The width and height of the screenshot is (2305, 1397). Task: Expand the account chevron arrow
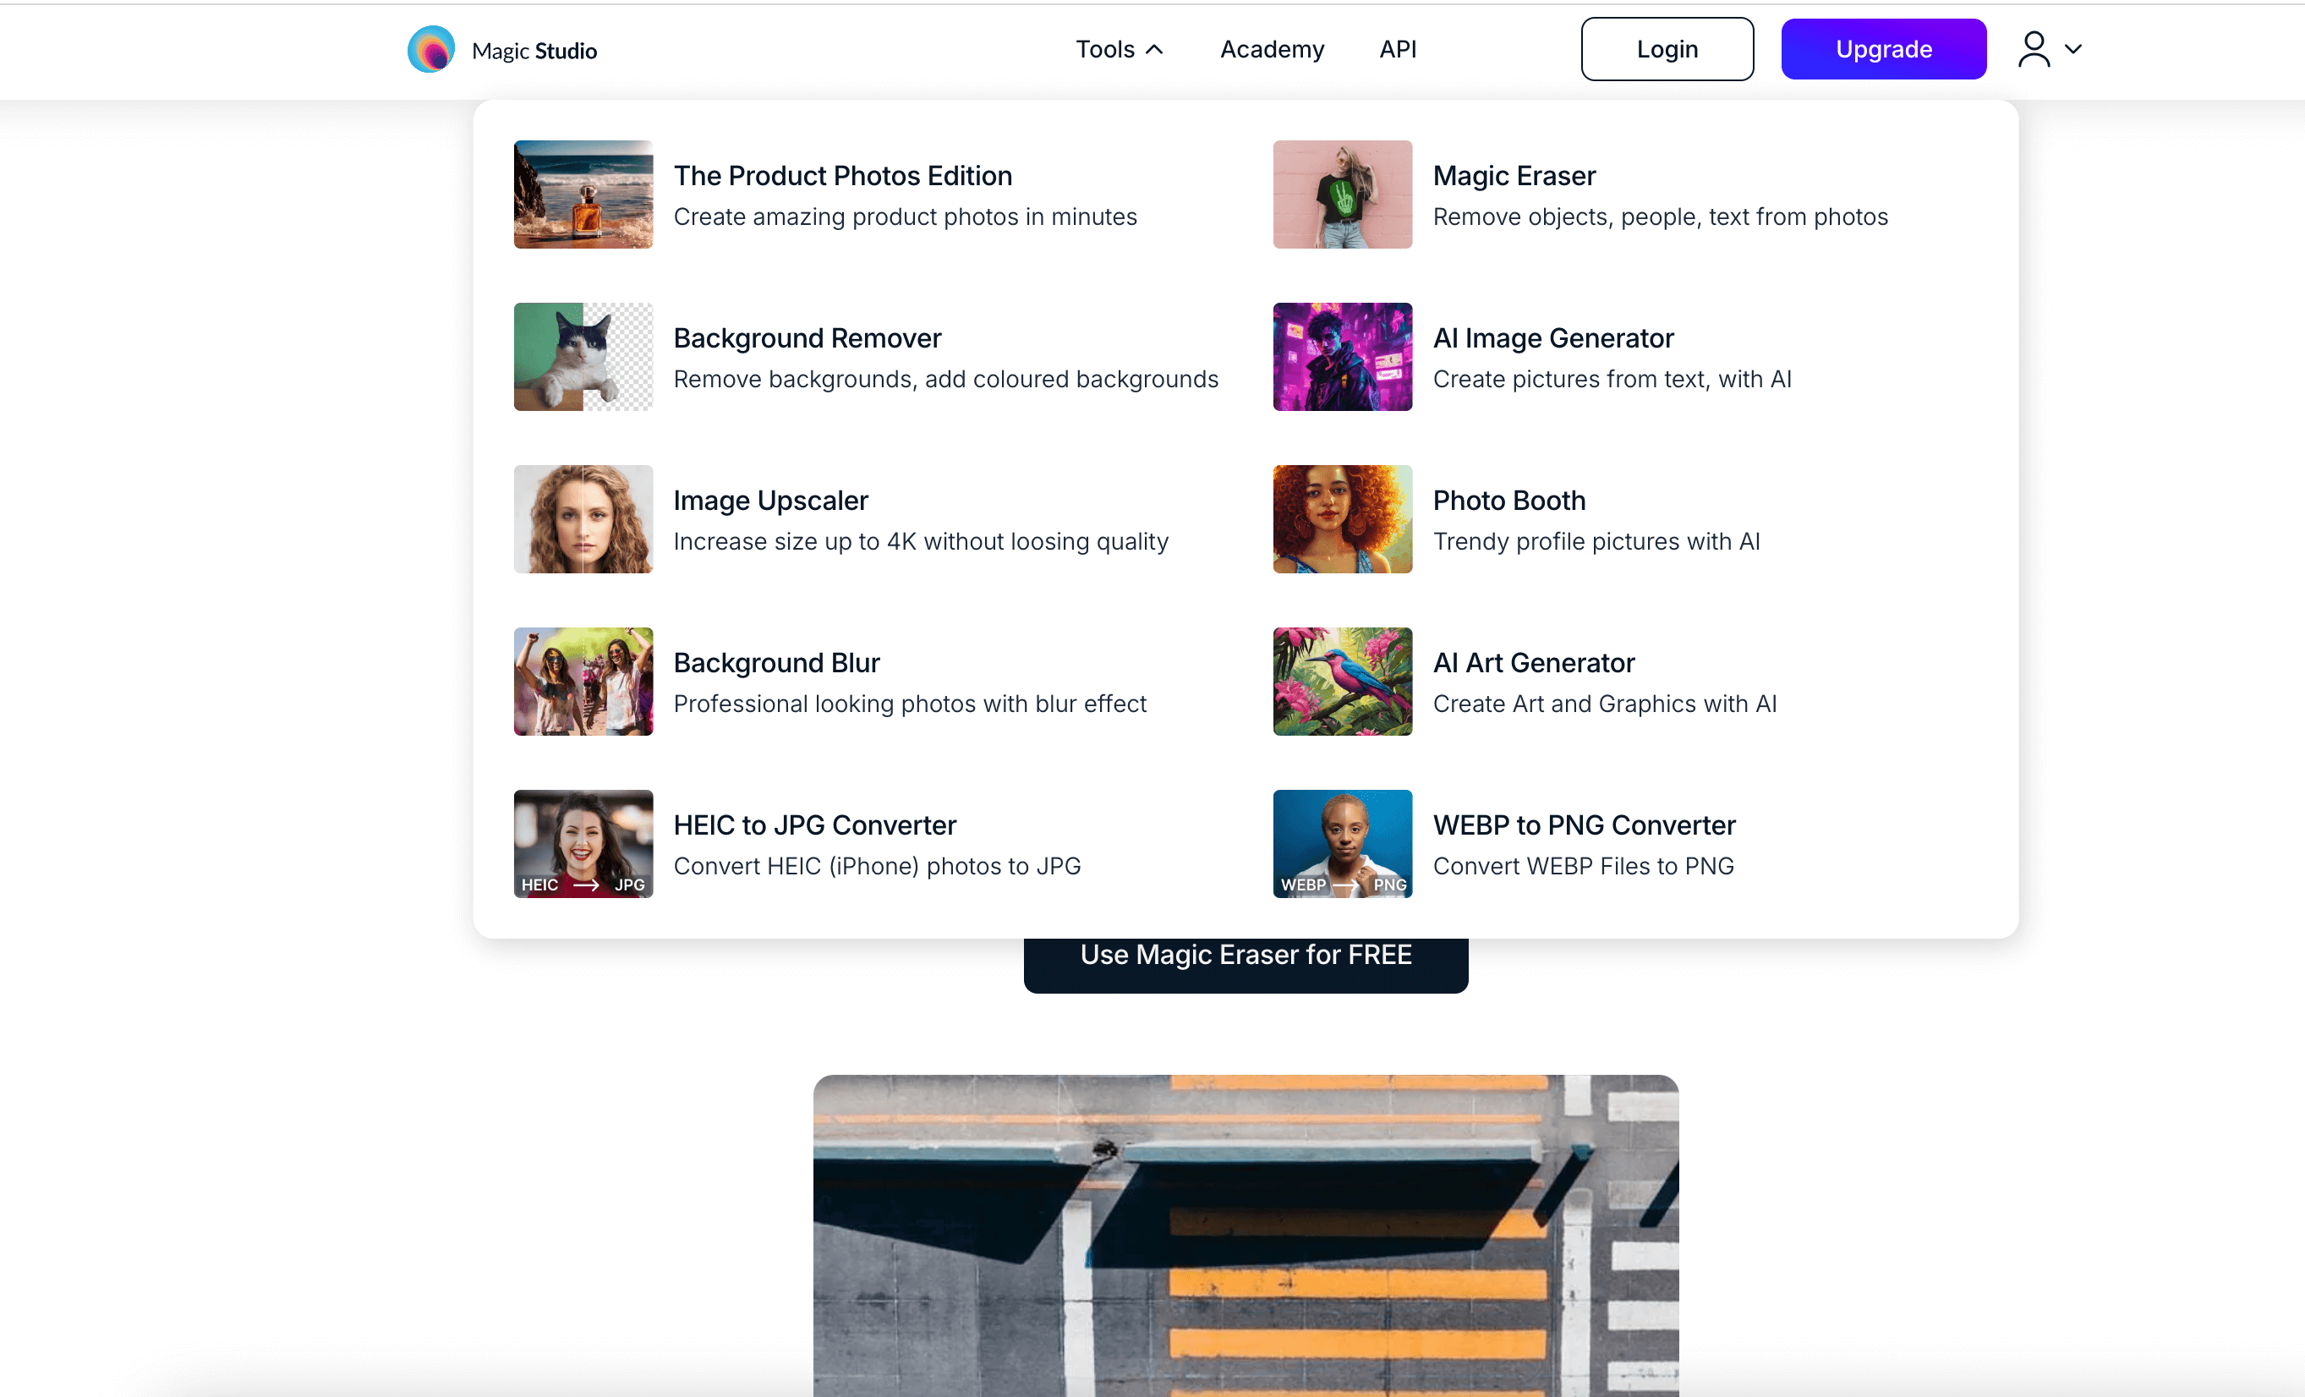pyautogui.click(x=2073, y=50)
